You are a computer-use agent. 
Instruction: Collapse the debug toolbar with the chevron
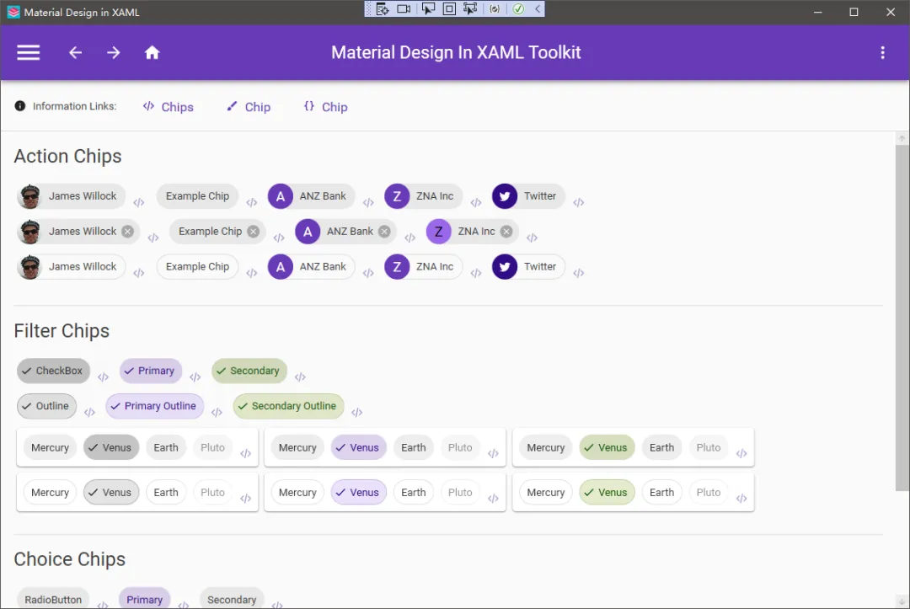(538, 8)
